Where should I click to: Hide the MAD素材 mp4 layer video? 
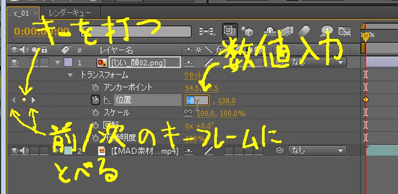click(14, 151)
